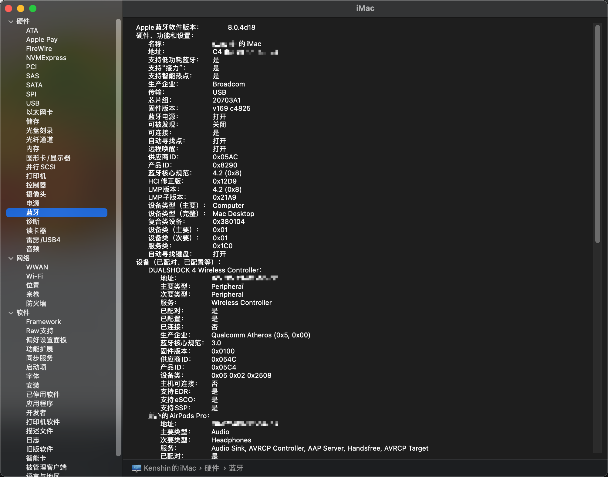Select 旧版软件 in the sidebar
Viewport: 608px width, 477px height.
point(39,449)
